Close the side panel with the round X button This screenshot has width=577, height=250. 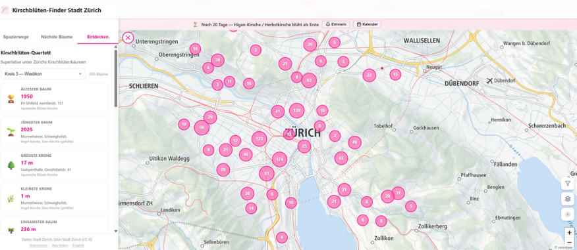click(128, 38)
